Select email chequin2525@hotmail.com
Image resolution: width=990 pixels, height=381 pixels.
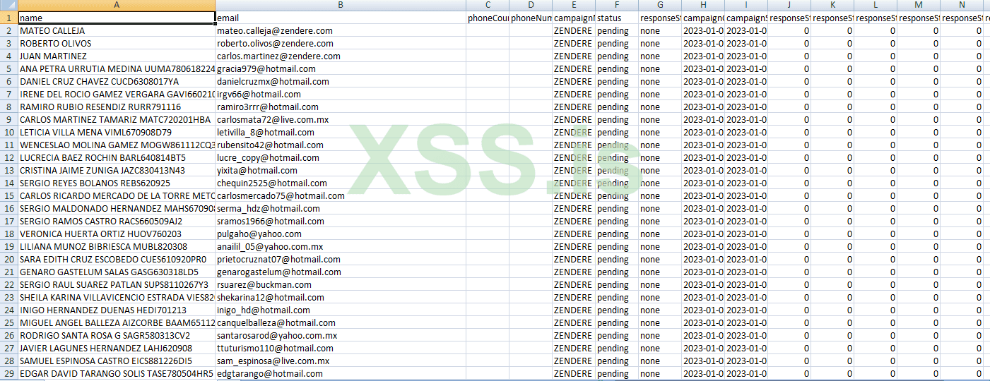click(x=341, y=183)
